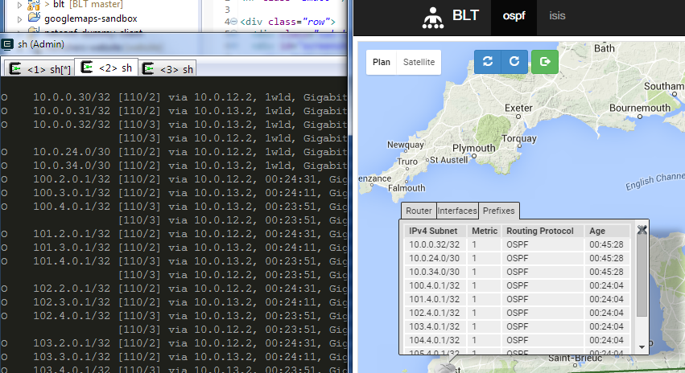Select the Router tab in popup
685x373 pixels.
(419, 211)
